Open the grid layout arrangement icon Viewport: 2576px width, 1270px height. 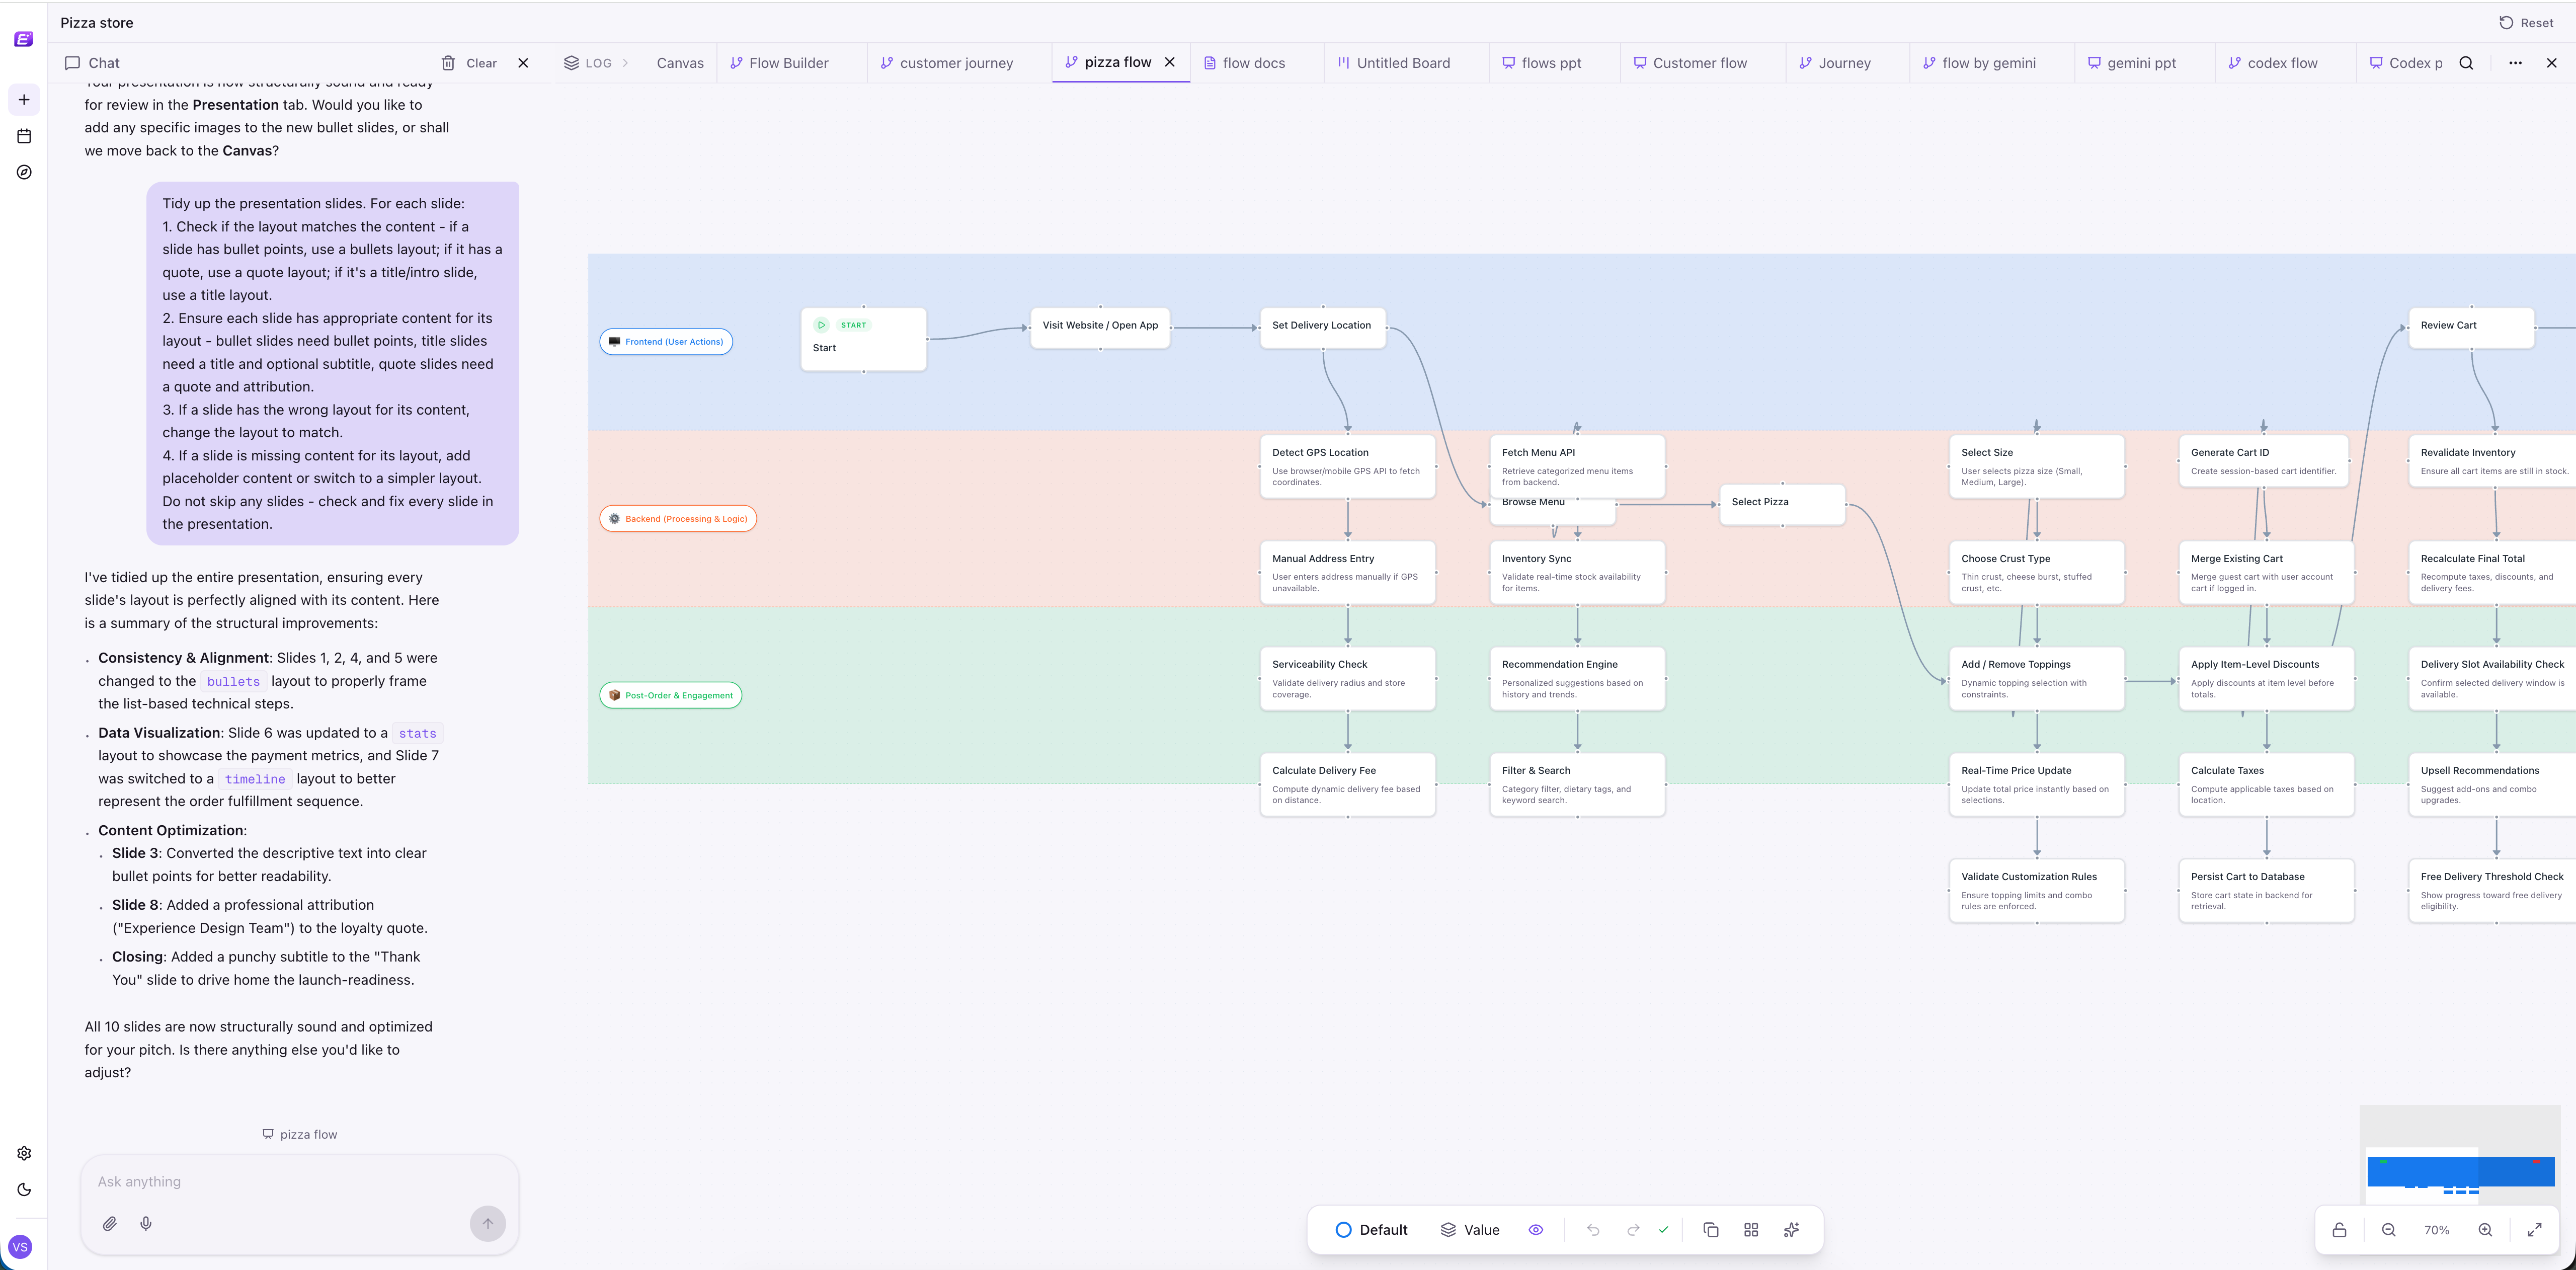1751,1230
